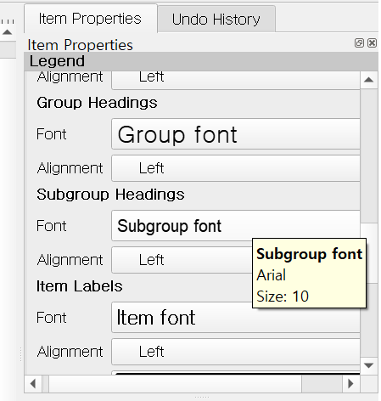Open Subgroup Headings Alignment dropdown
The image size is (381, 401).
(182, 260)
